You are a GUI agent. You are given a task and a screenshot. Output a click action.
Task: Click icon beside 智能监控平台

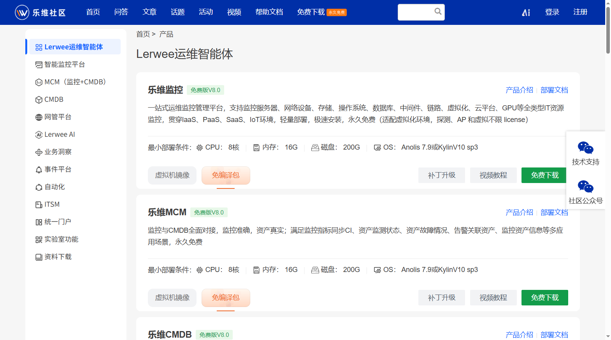coord(39,65)
